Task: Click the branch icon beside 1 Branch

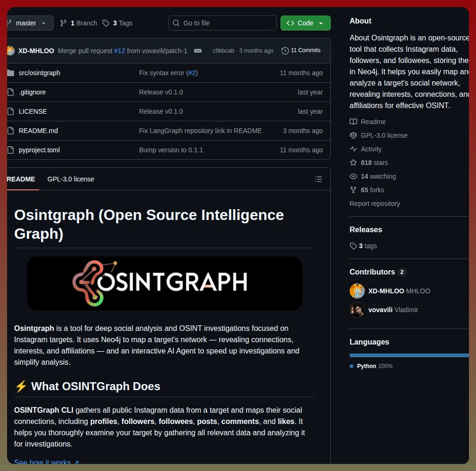Action: point(63,23)
